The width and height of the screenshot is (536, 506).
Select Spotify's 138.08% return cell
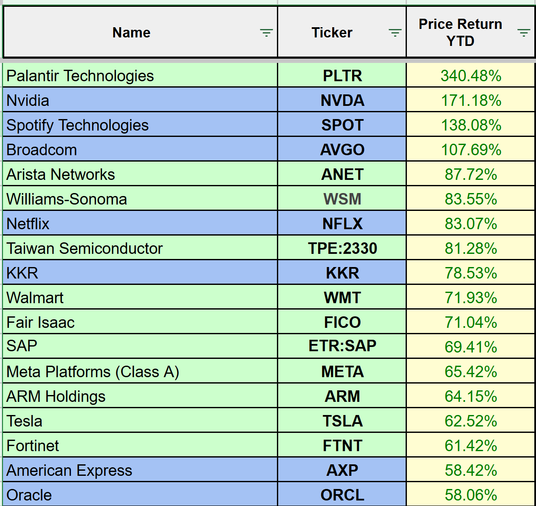tap(471, 125)
